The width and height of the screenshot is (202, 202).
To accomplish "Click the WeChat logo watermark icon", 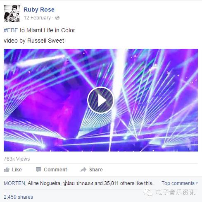I will pos(148,192).
